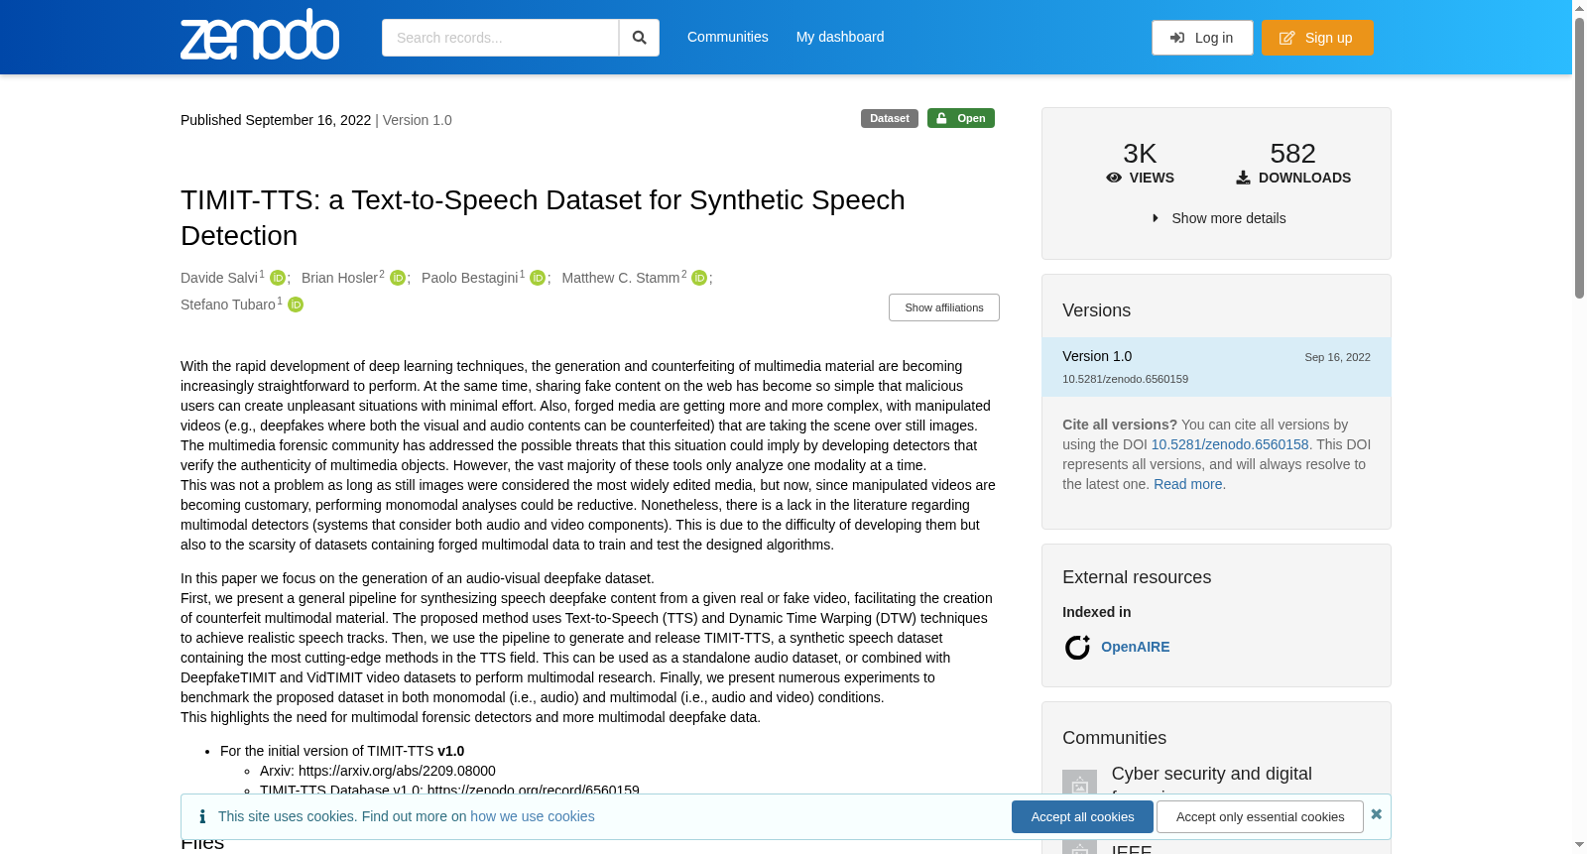This screenshot has width=1587, height=854.
Task: Click the page vertical scrollbar thumb
Action: (1579, 157)
